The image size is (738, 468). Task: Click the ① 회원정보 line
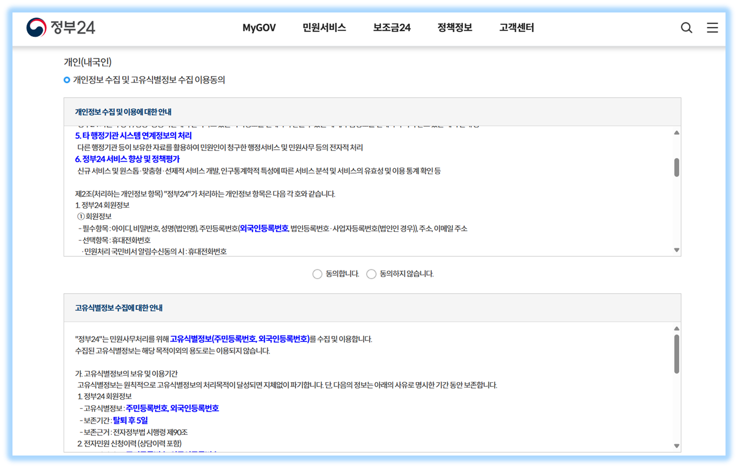[94, 217]
